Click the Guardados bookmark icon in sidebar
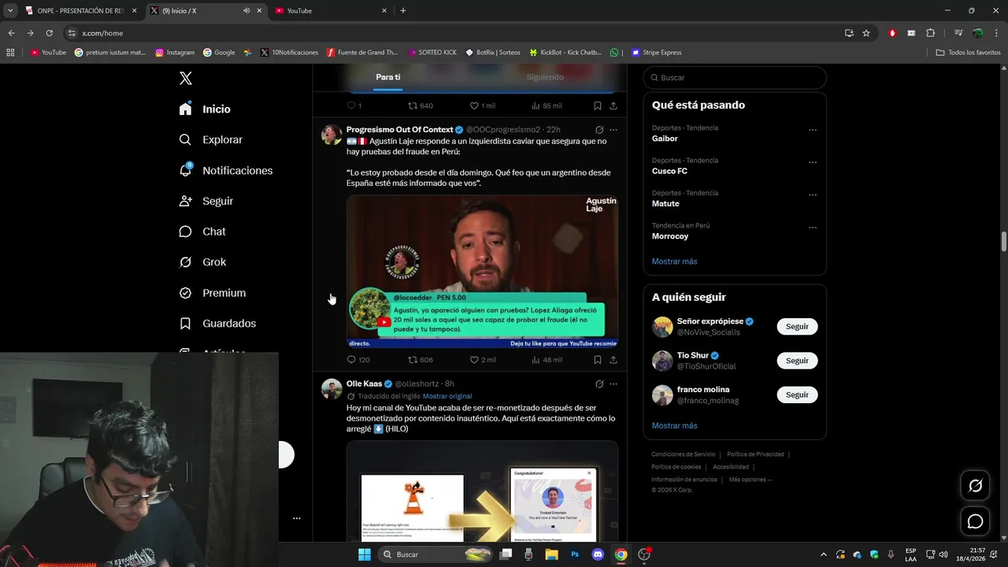The image size is (1008, 567). [x=185, y=324]
